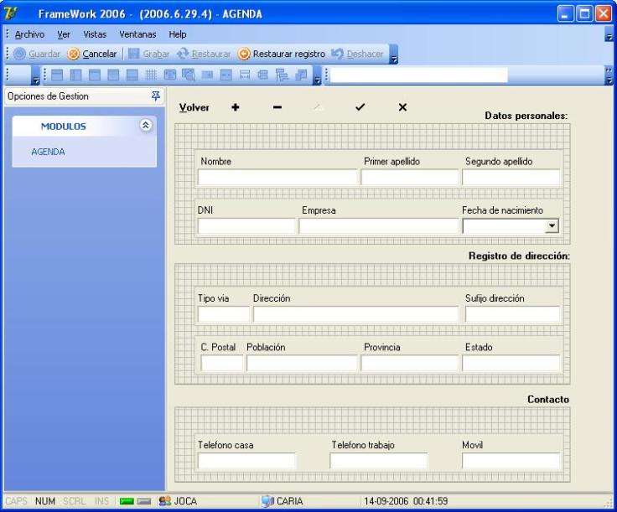617x512 pixels.
Task: Click the plus add-record button
Action: point(236,107)
